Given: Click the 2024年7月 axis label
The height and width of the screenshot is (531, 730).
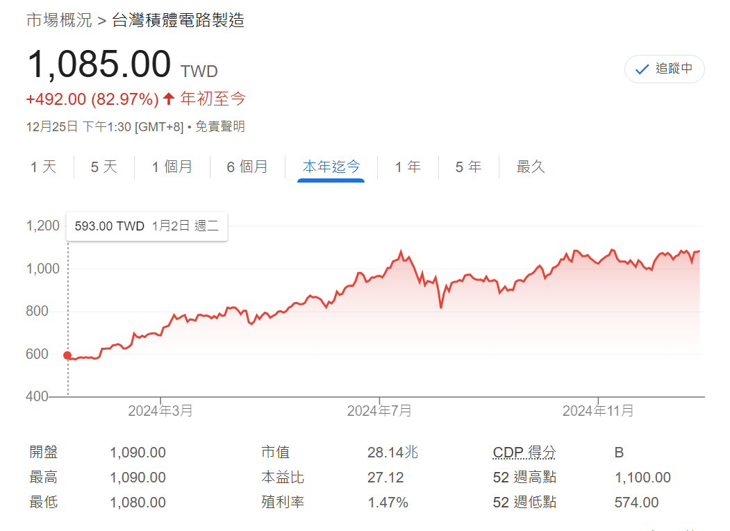Looking at the screenshot, I should point(379,410).
